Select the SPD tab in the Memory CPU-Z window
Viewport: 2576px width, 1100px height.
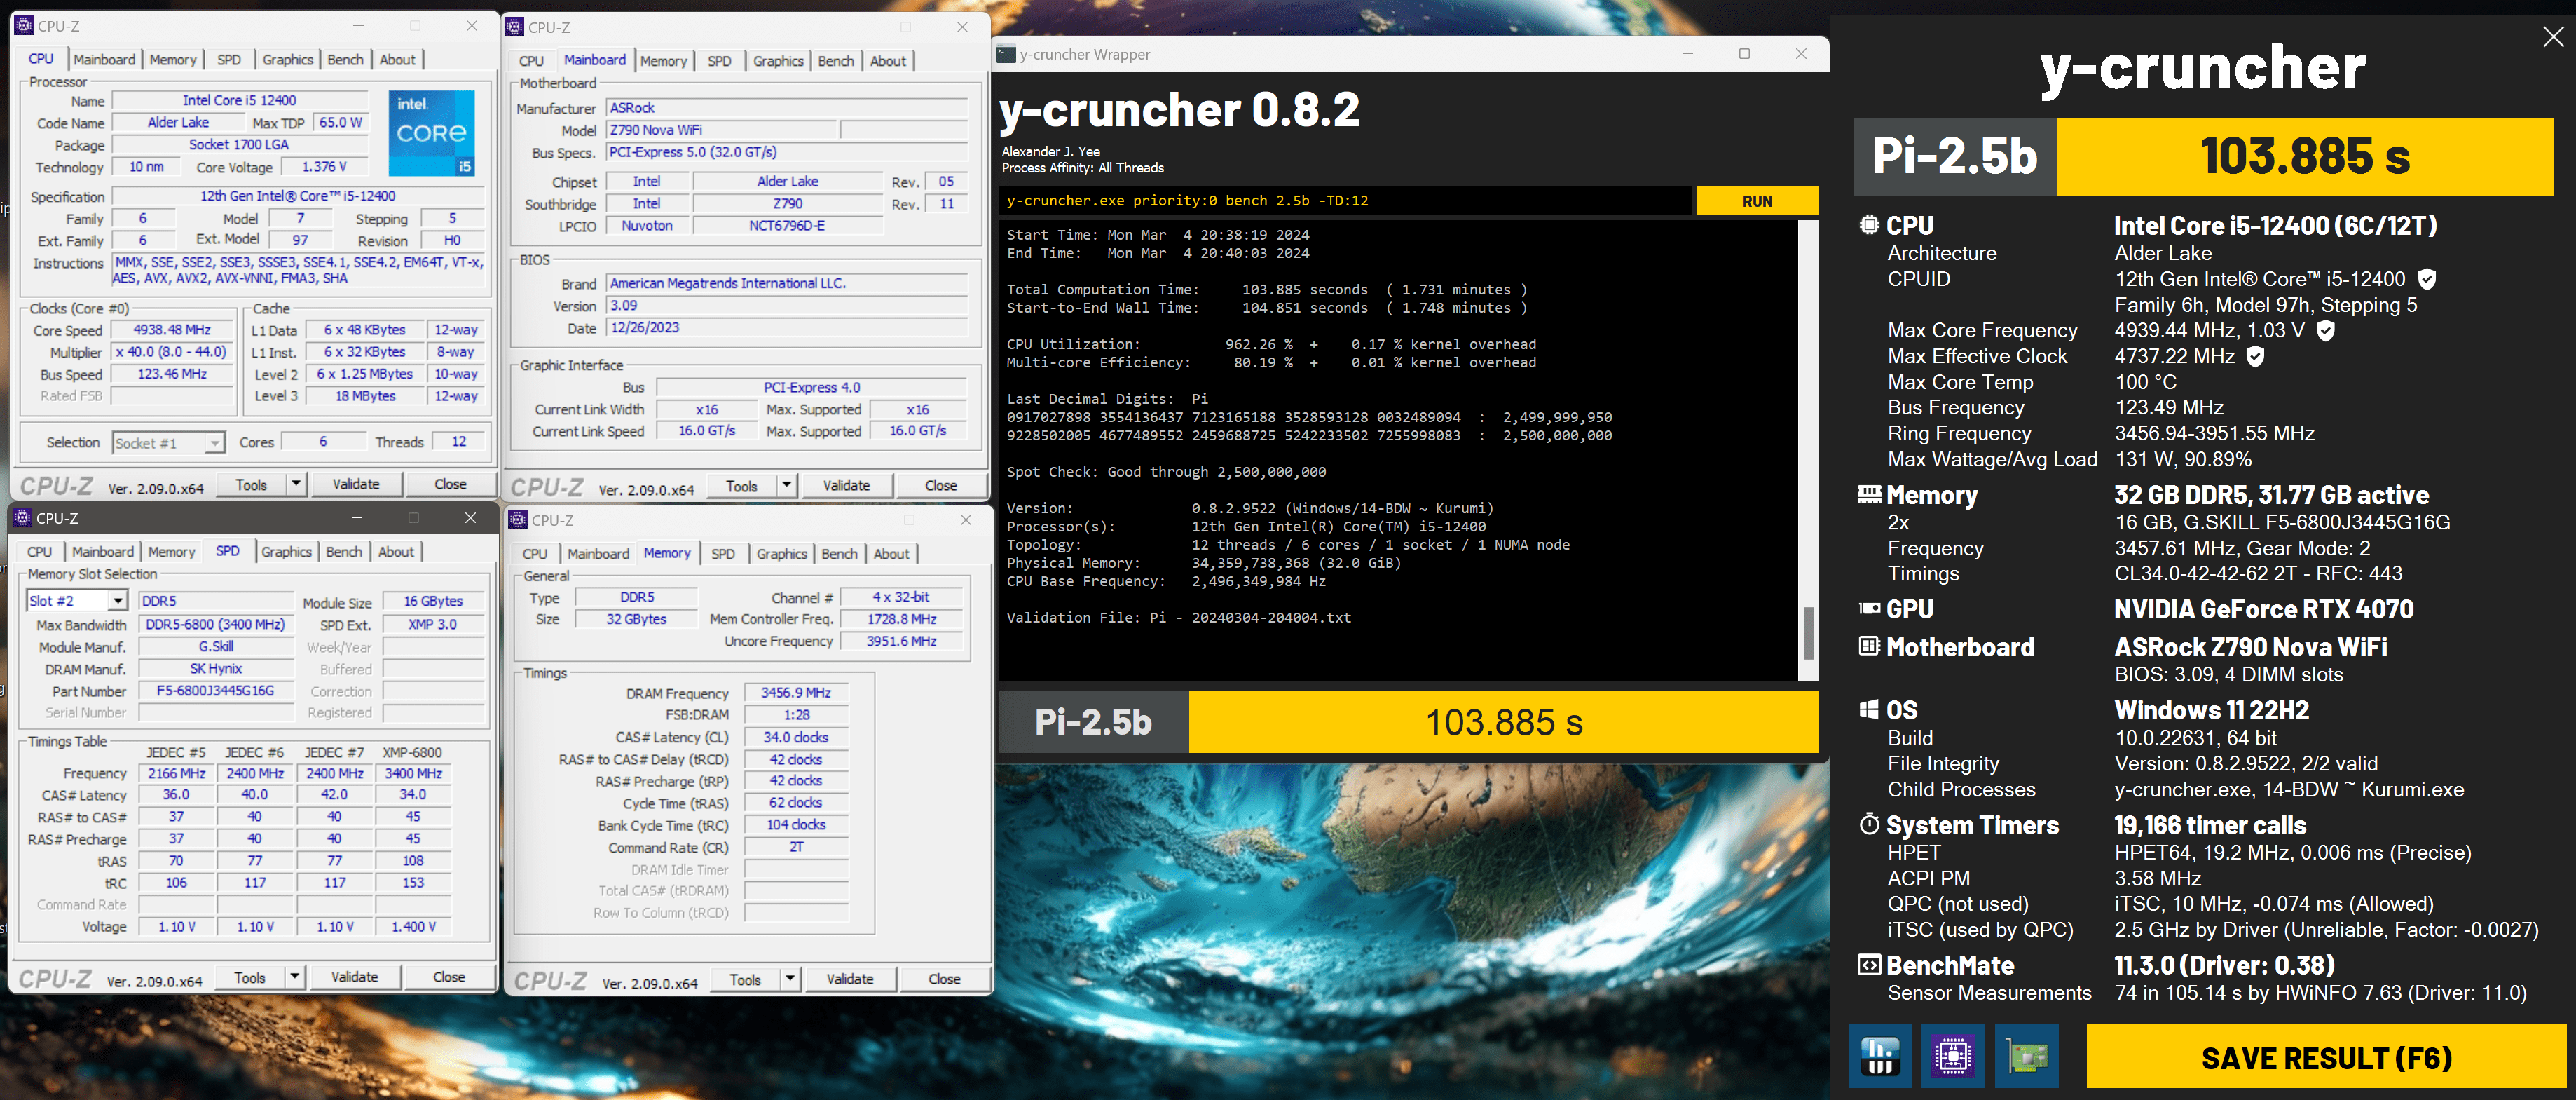pos(722,553)
